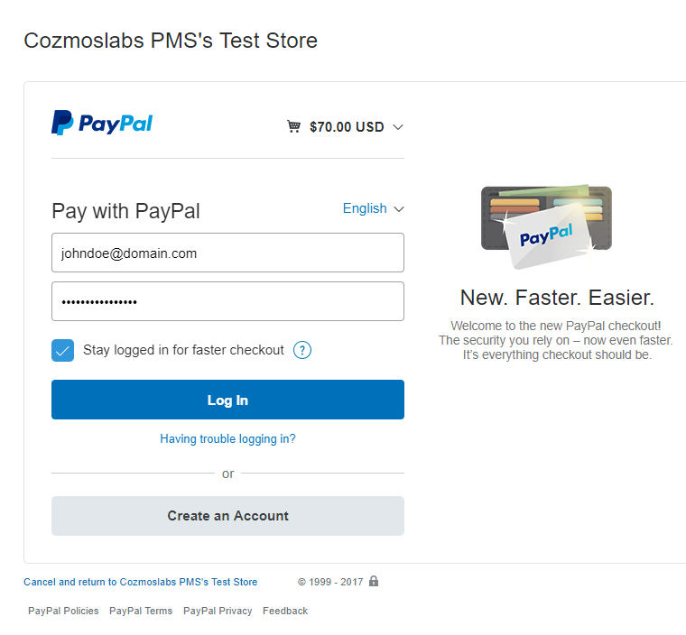The height and width of the screenshot is (635, 686).
Task: Open the PayPal Policies footer link
Action: coord(63,611)
